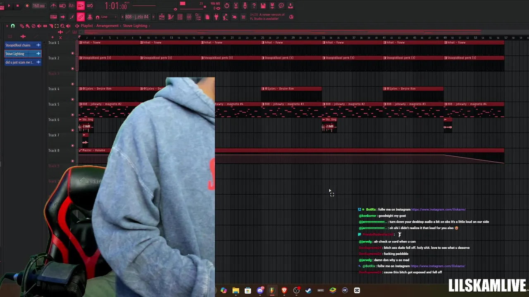Click the microphone recording icon

pyautogui.click(x=245, y=6)
